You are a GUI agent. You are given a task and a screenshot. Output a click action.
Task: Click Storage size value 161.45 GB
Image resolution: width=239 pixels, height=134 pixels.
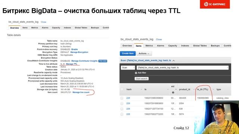click(x=65, y=89)
